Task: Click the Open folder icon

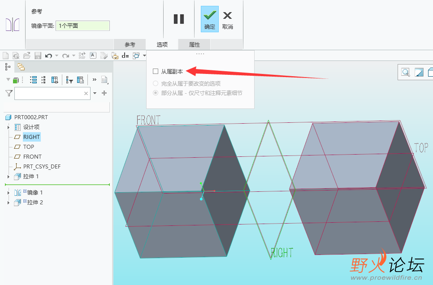Action: 27,56
